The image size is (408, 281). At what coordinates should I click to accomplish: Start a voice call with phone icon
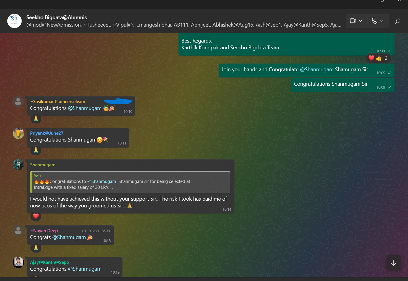(x=374, y=21)
